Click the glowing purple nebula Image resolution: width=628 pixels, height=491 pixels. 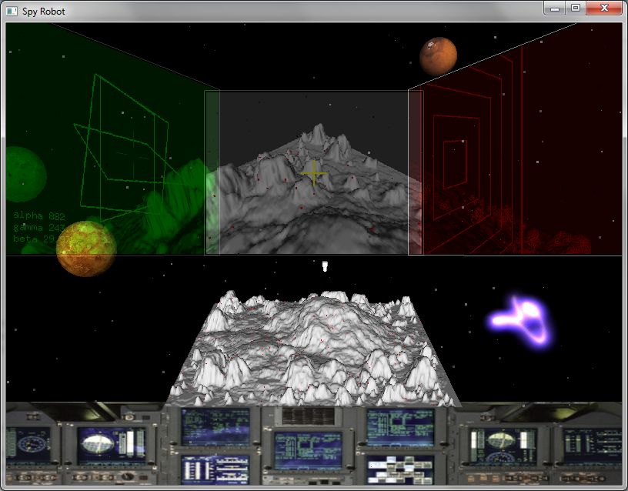tap(521, 322)
